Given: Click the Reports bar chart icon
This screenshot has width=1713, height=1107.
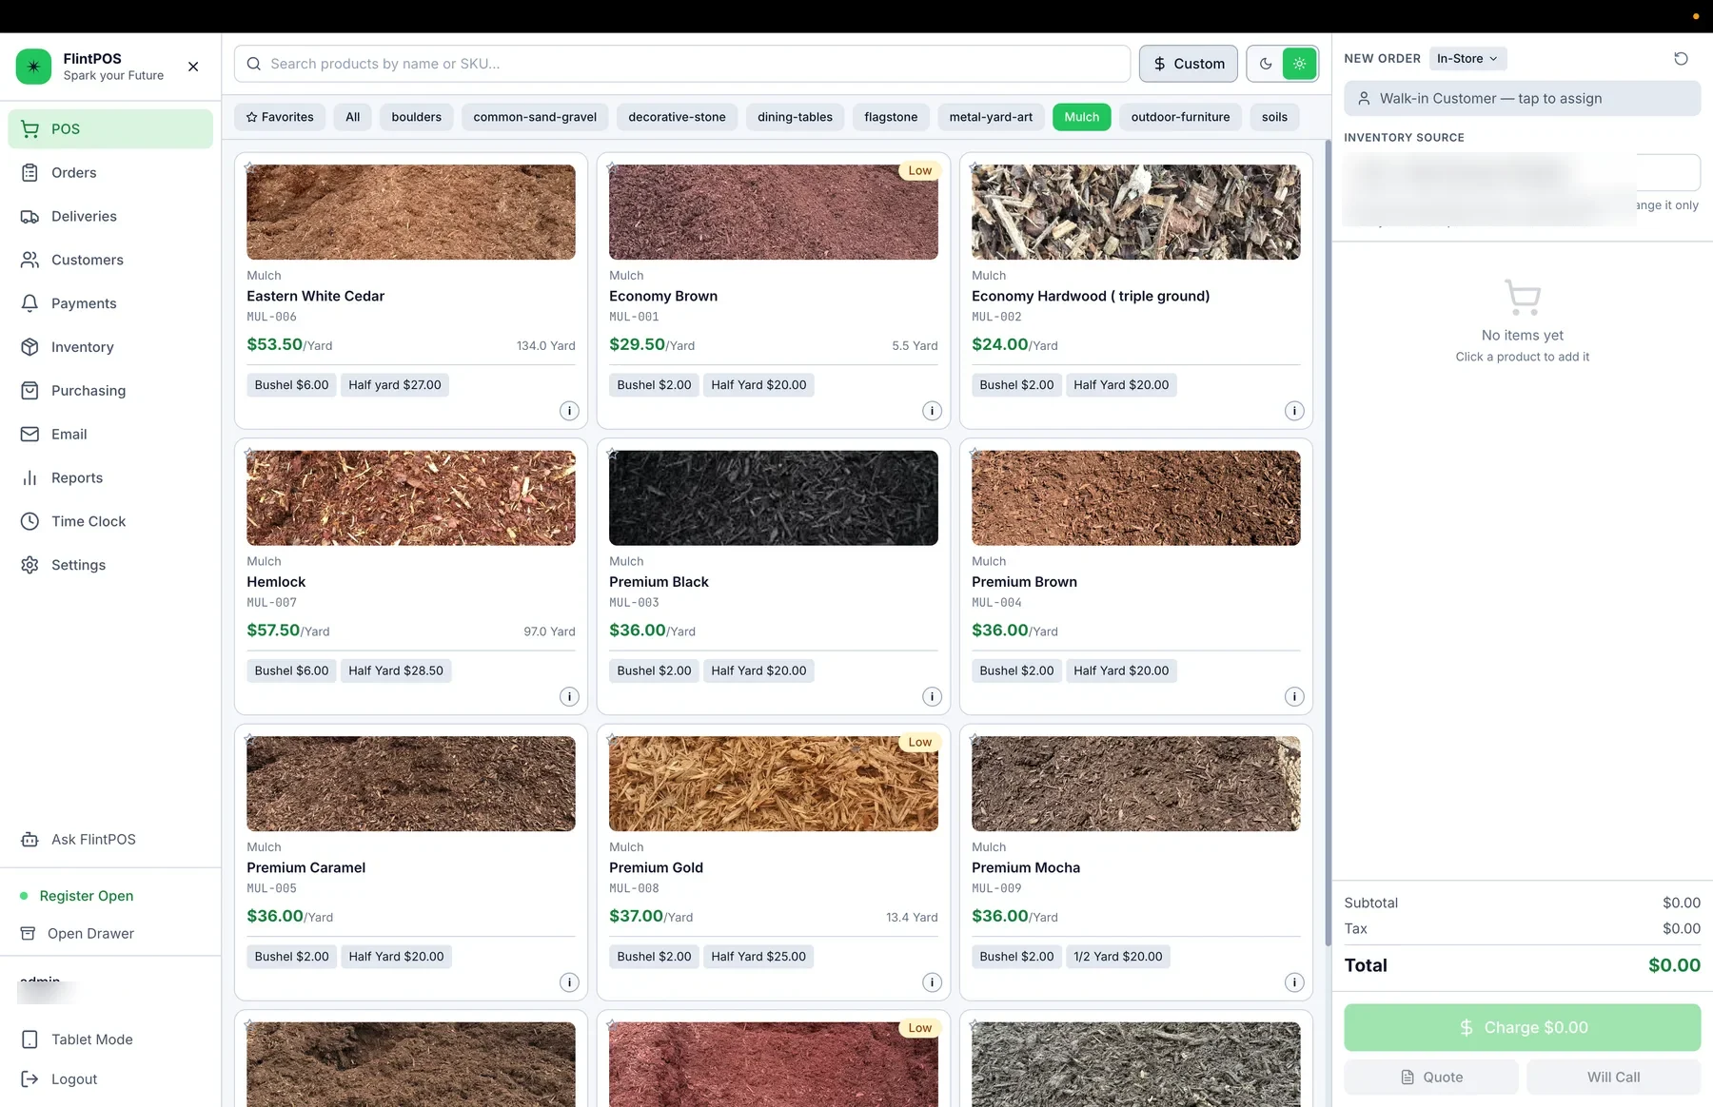Looking at the screenshot, I should click(x=30, y=477).
